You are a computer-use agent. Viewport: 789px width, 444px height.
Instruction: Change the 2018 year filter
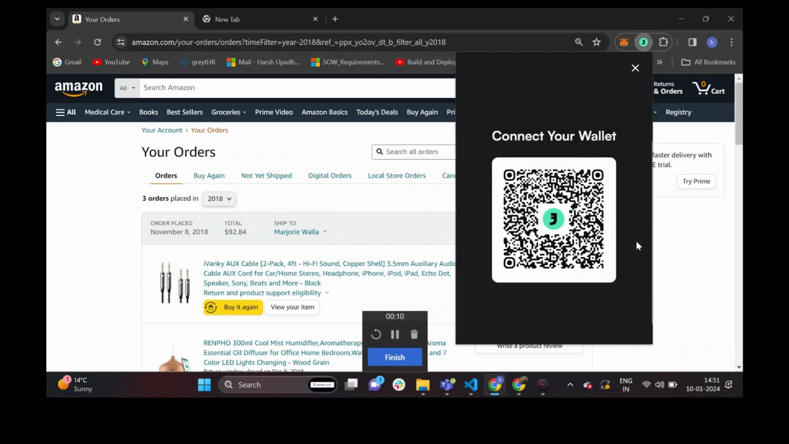(x=219, y=199)
